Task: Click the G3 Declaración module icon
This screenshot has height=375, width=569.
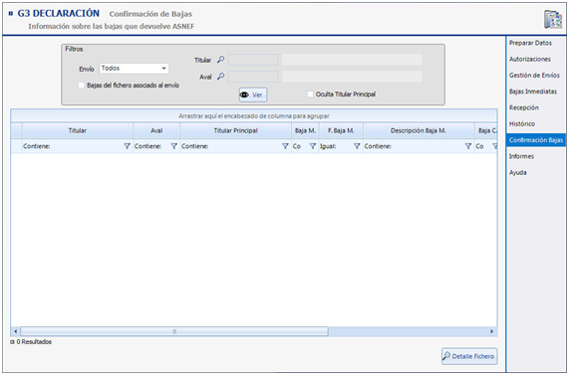Action: [553, 19]
